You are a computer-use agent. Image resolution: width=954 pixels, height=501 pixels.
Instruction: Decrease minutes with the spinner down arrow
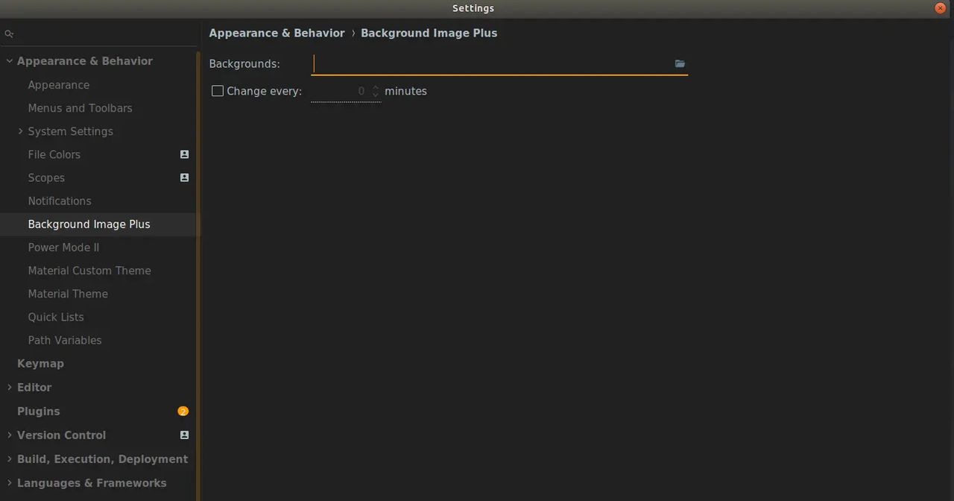(376, 95)
